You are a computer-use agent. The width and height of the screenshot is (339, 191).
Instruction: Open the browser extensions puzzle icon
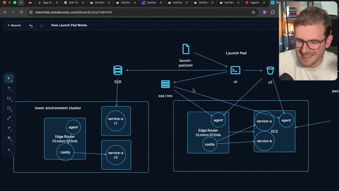tap(273, 12)
